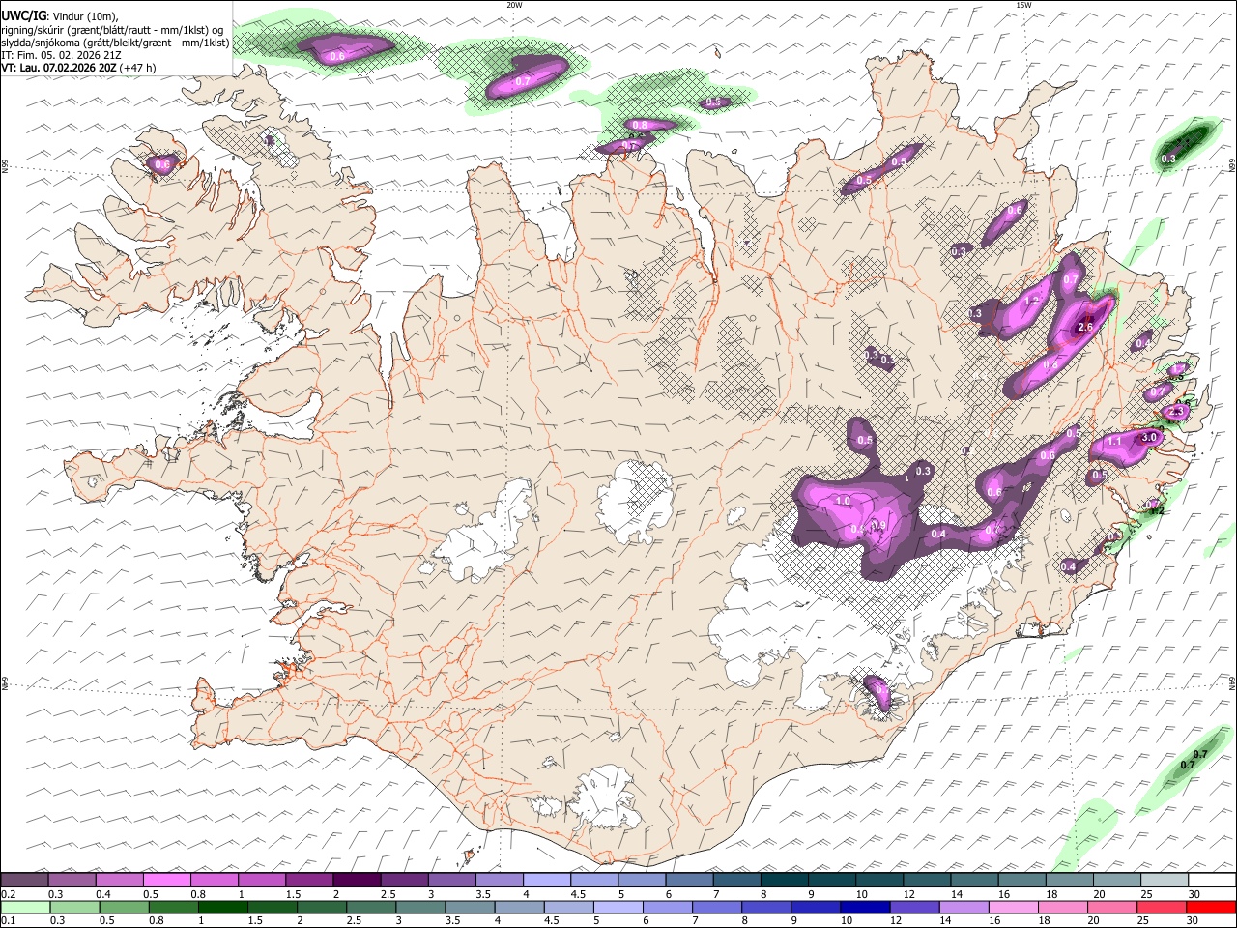Pick the top-row legend swatch starting at 12

(x=927, y=881)
